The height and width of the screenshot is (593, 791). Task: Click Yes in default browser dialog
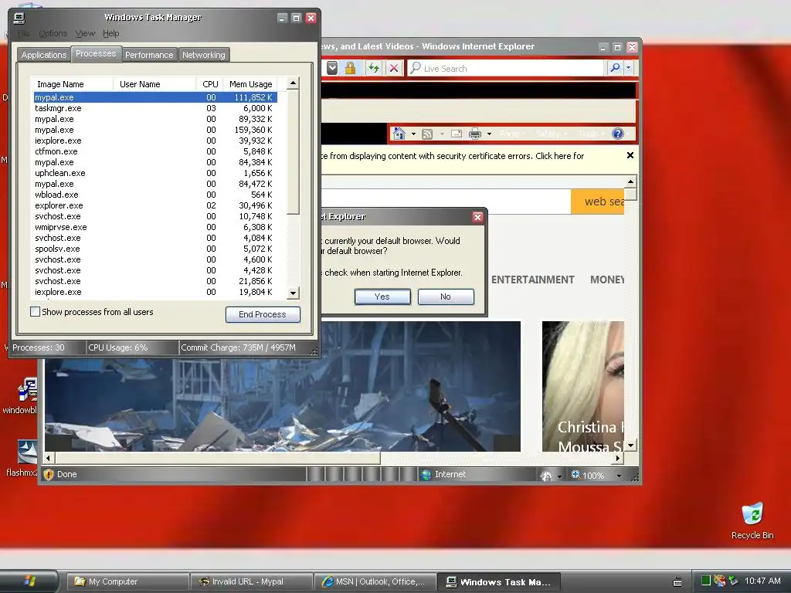click(x=382, y=296)
